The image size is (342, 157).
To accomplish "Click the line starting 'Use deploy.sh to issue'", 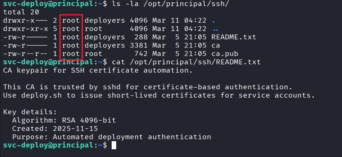I will 159,95.
